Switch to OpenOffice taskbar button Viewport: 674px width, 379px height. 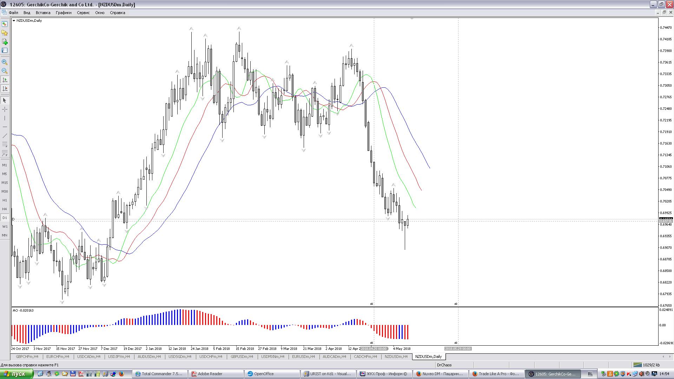272,374
